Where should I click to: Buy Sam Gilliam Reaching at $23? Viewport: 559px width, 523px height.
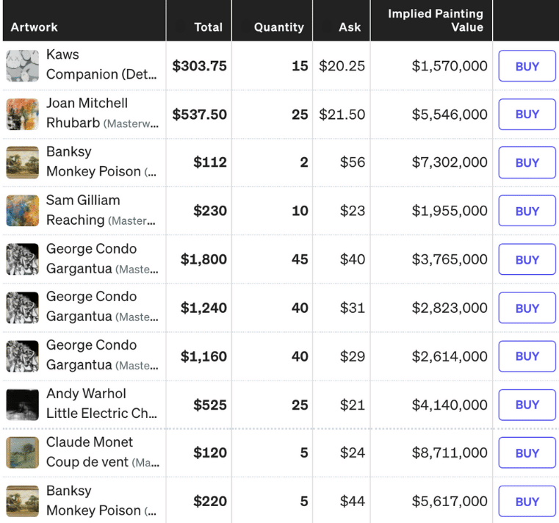[x=527, y=211]
